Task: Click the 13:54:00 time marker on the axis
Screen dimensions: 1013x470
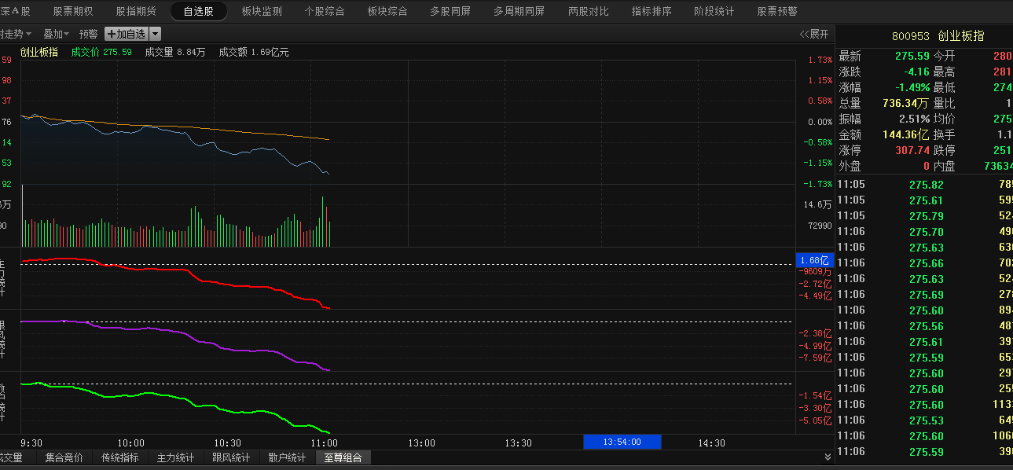Action: [622, 442]
